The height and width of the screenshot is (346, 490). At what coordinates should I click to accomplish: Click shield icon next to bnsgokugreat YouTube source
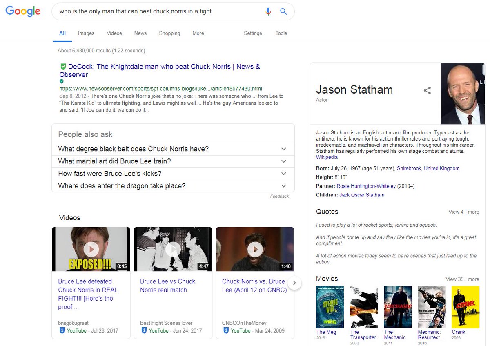tap(62, 330)
